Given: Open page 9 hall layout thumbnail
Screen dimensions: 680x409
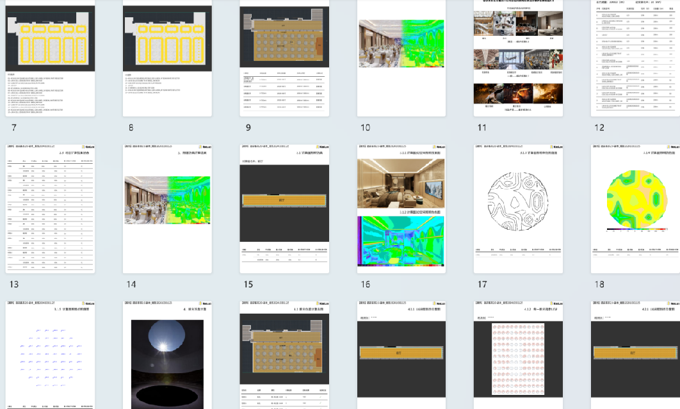Looking at the screenshot, I should (284, 58).
